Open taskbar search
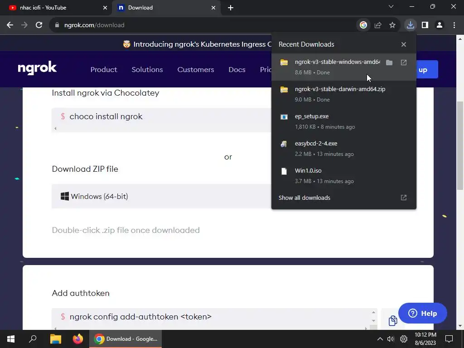 (33, 339)
